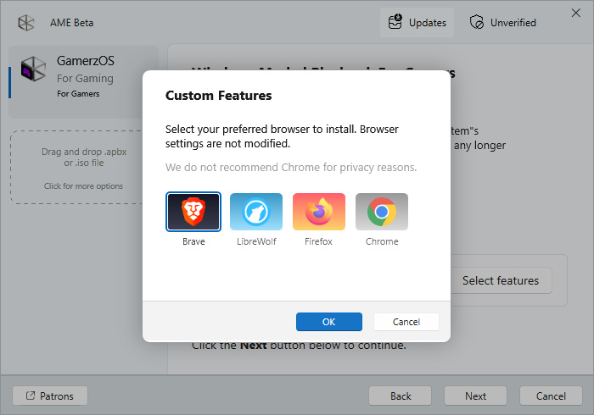594x415 pixels.
Task: Cancel the Custom Features dialog
Action: pos(406,322)
